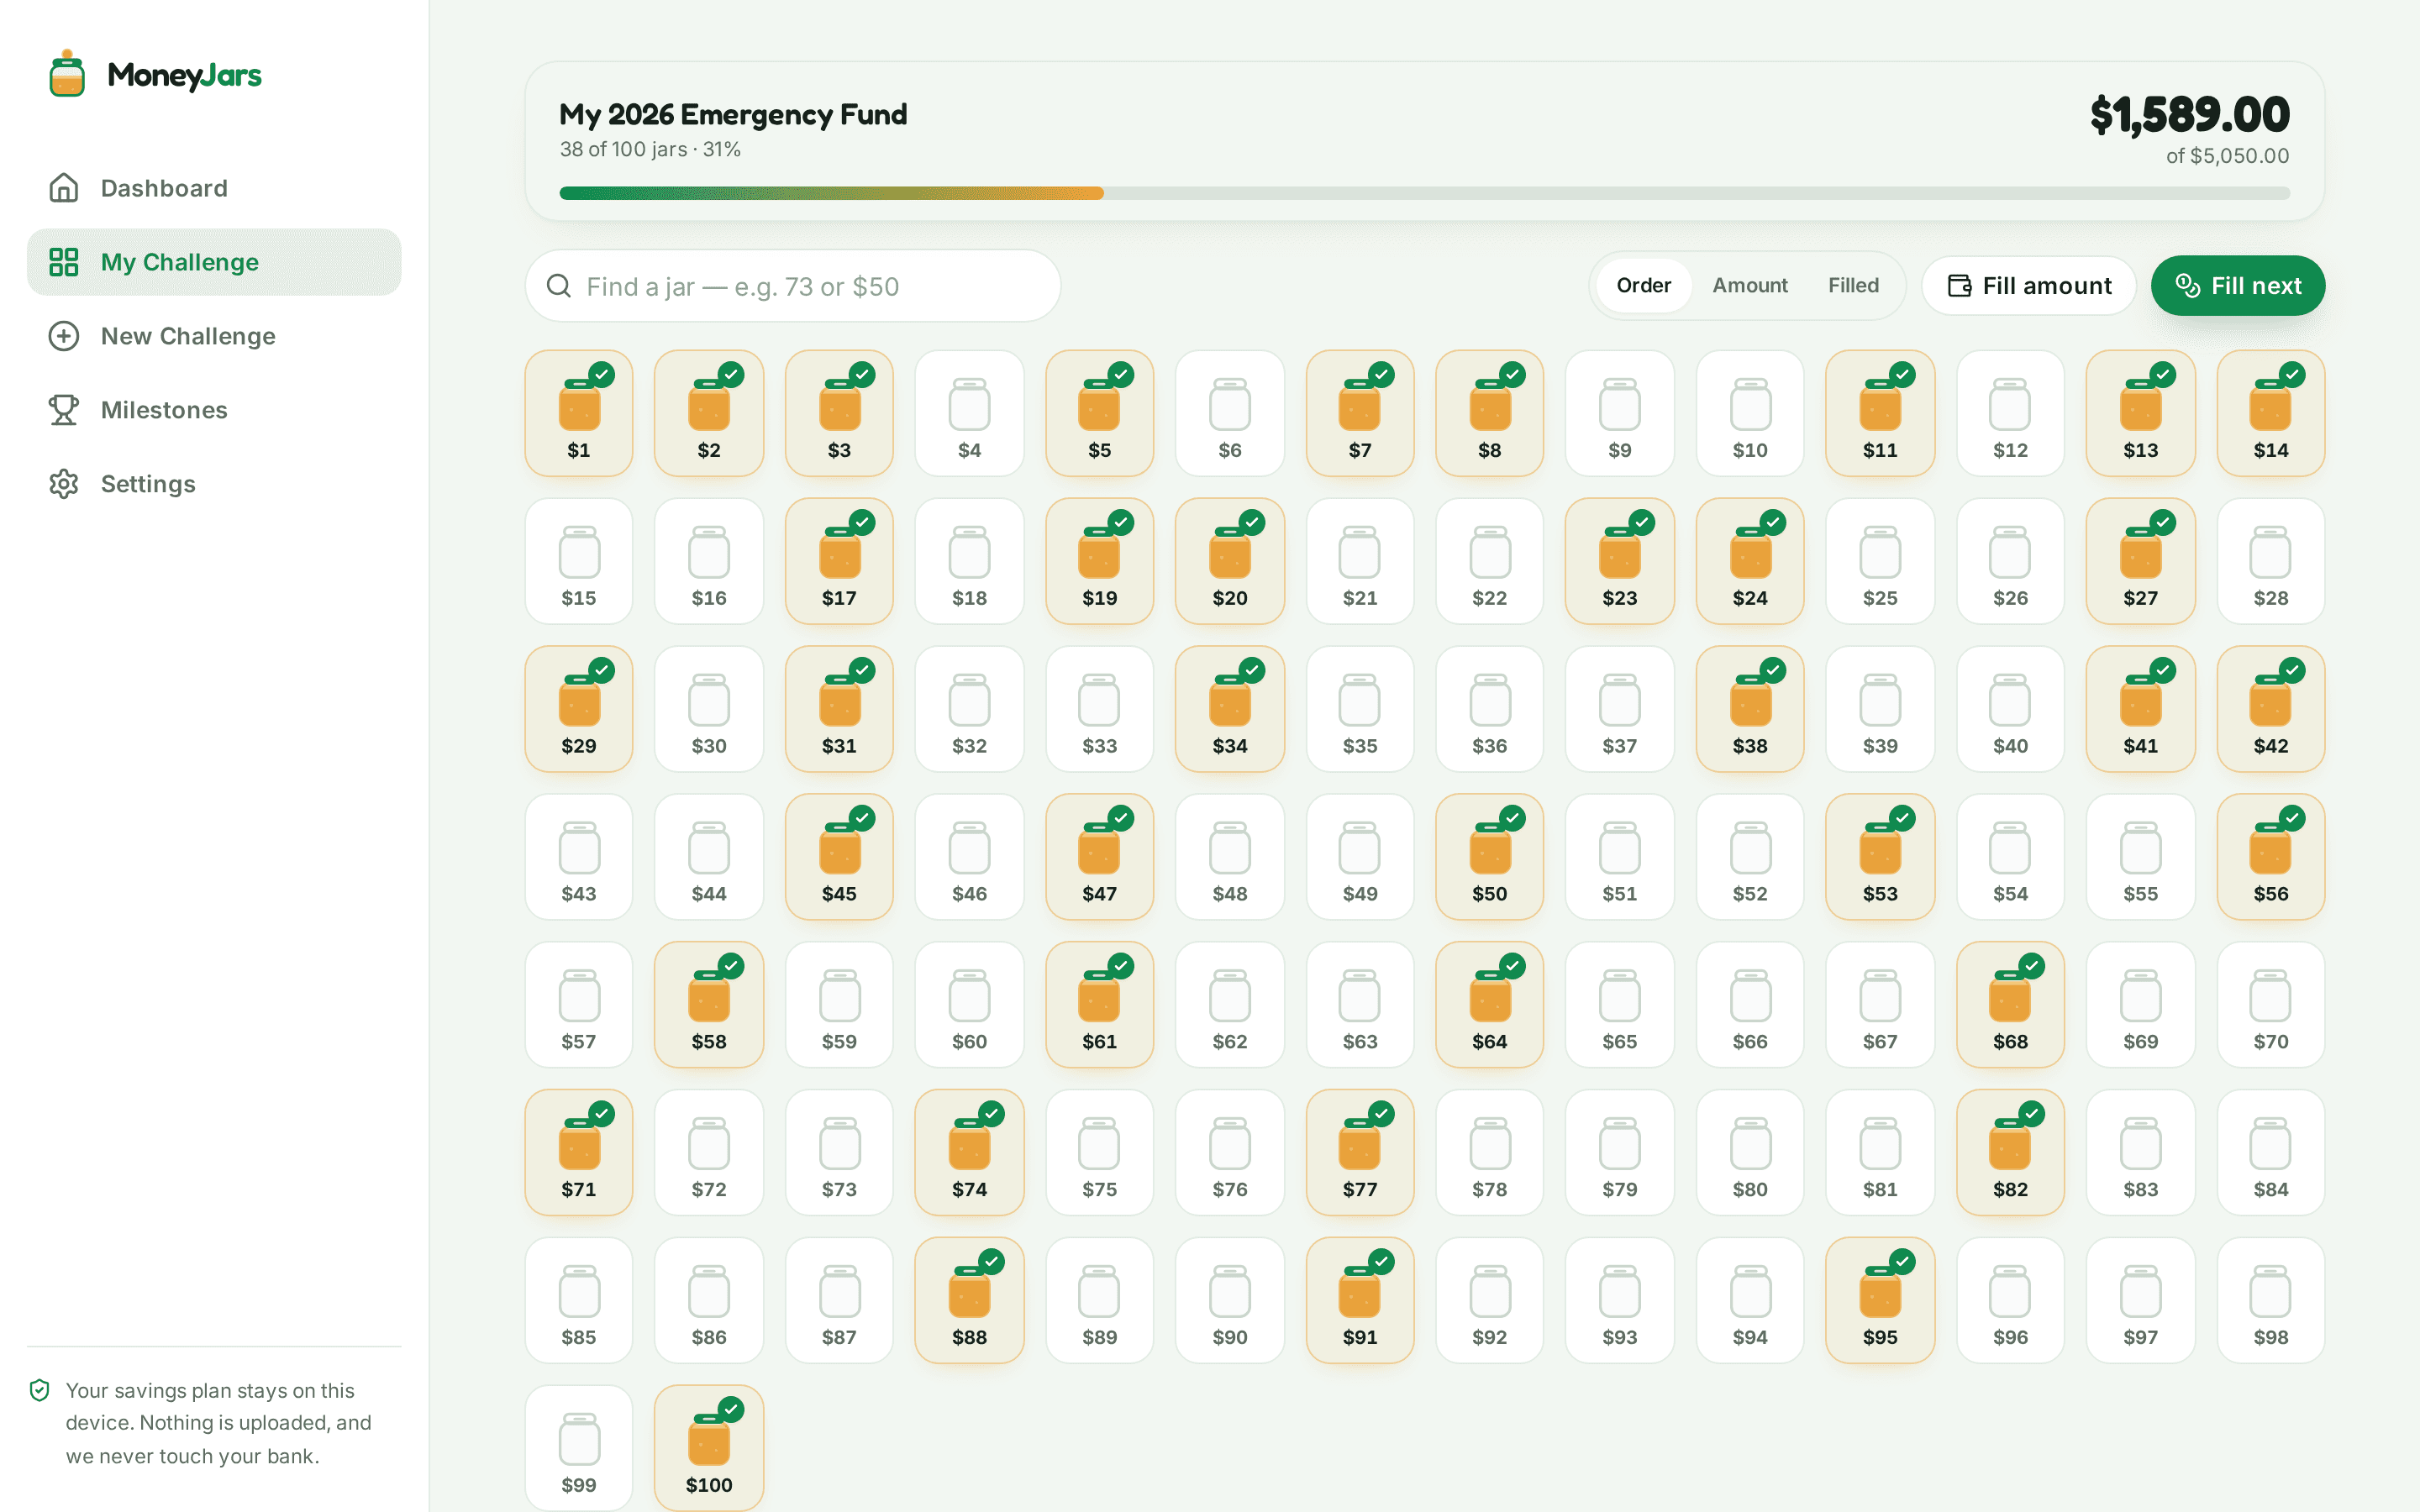This screenshot has width=2420, height=1512.
Task: Fill the empty $6 jar
Action: tap(1230, 413)
